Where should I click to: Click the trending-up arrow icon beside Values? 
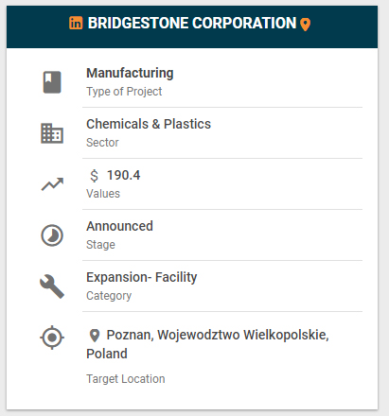(52, 184)
